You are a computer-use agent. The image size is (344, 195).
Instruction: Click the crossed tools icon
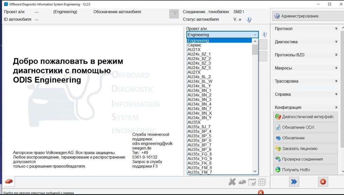[x=232, y=182]
